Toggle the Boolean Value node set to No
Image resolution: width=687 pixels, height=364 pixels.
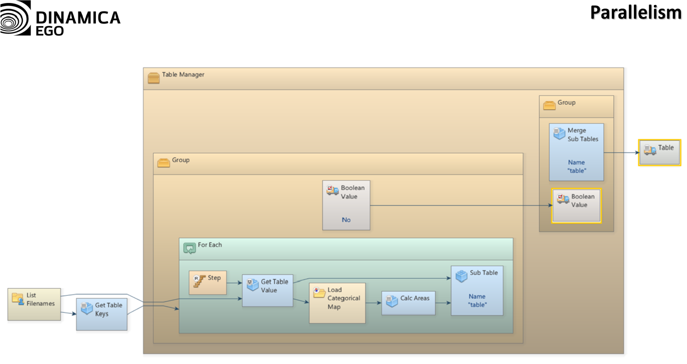click(346, 205)
